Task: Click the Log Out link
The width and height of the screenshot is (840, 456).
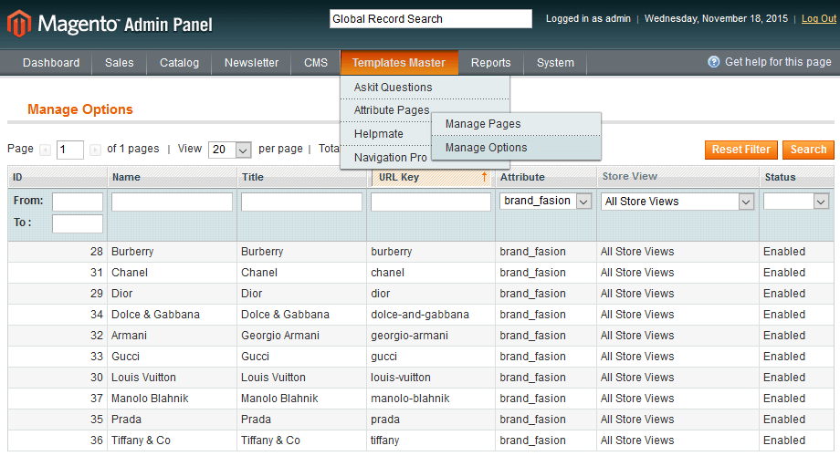Action: 819,19
